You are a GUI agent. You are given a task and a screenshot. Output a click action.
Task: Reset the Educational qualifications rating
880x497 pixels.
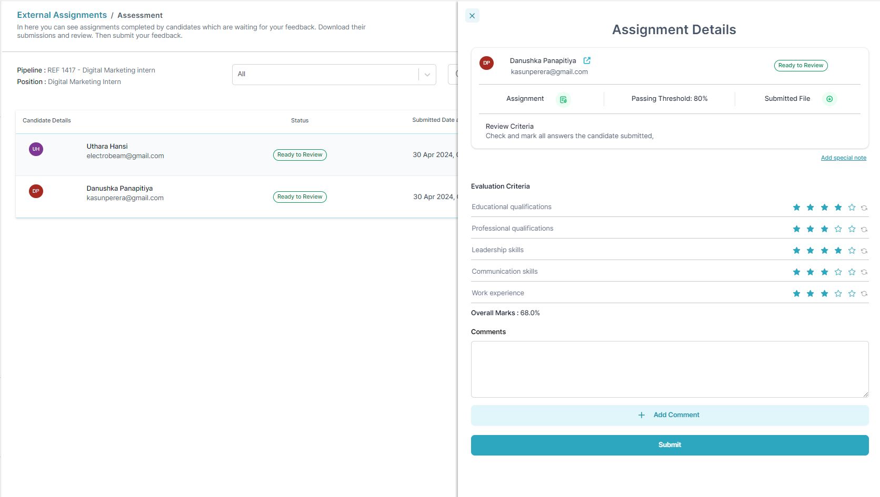click(x=864, y=208)
